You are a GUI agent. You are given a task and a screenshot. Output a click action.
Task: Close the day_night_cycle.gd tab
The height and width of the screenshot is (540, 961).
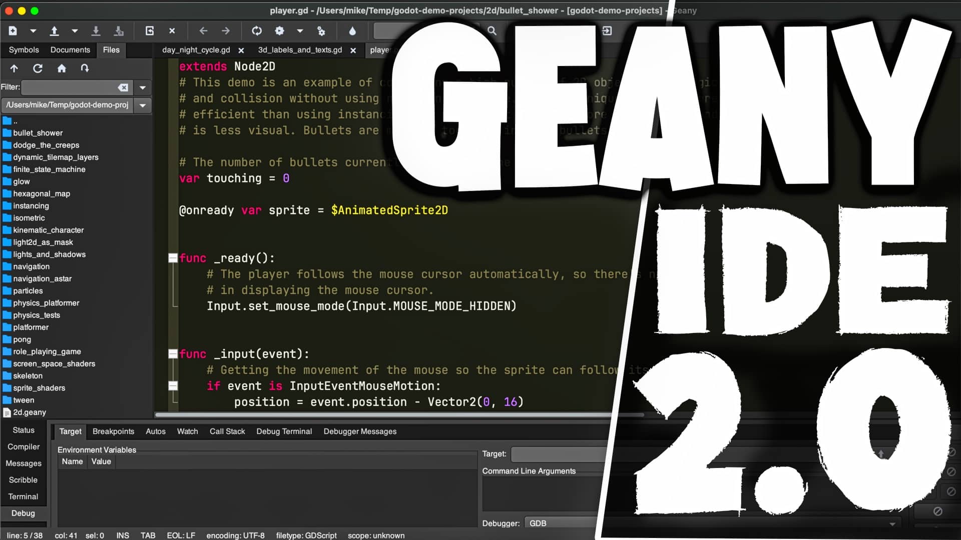pos(241,50)
